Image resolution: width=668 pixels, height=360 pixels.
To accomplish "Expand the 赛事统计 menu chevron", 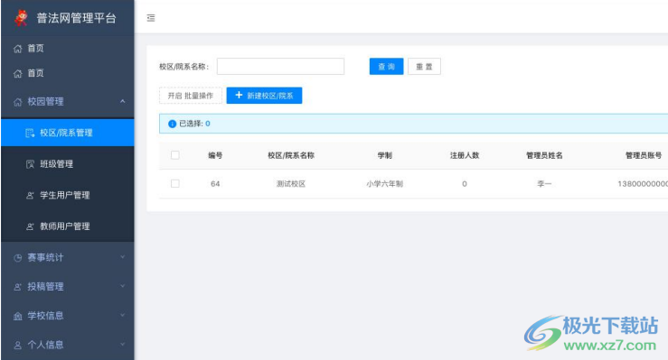I will 123,257.
